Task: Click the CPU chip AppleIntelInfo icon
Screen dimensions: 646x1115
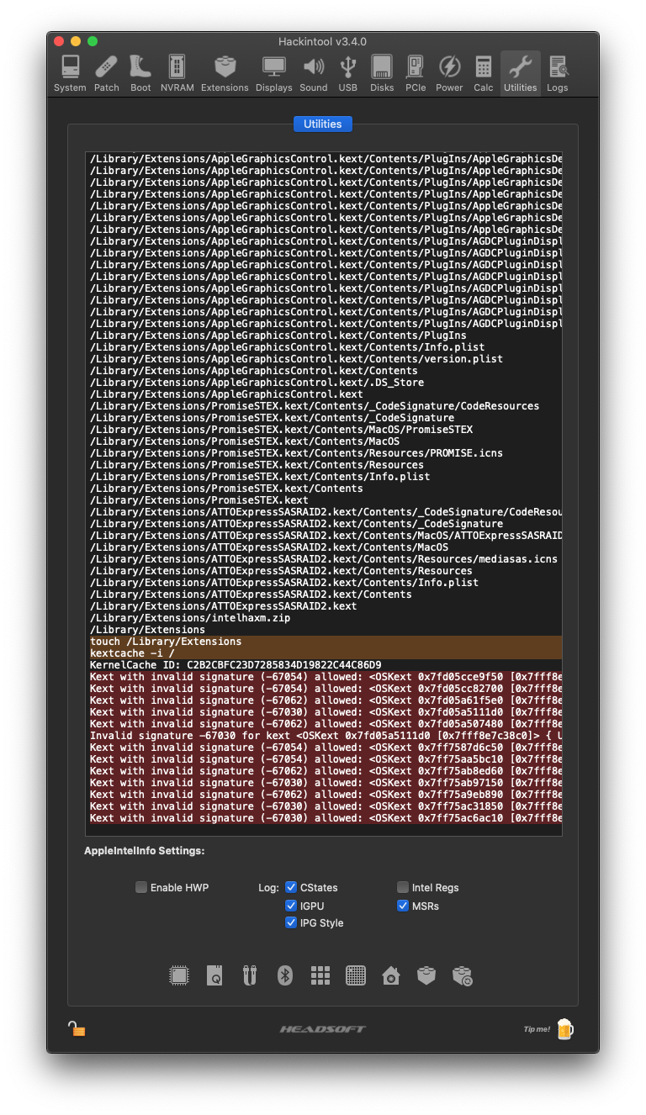Action: (179, 975)
